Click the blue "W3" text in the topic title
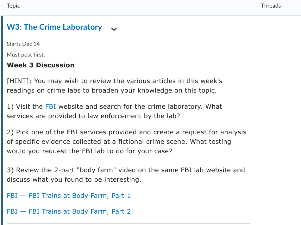Screen dimensions: 301x225 [13, 27]
